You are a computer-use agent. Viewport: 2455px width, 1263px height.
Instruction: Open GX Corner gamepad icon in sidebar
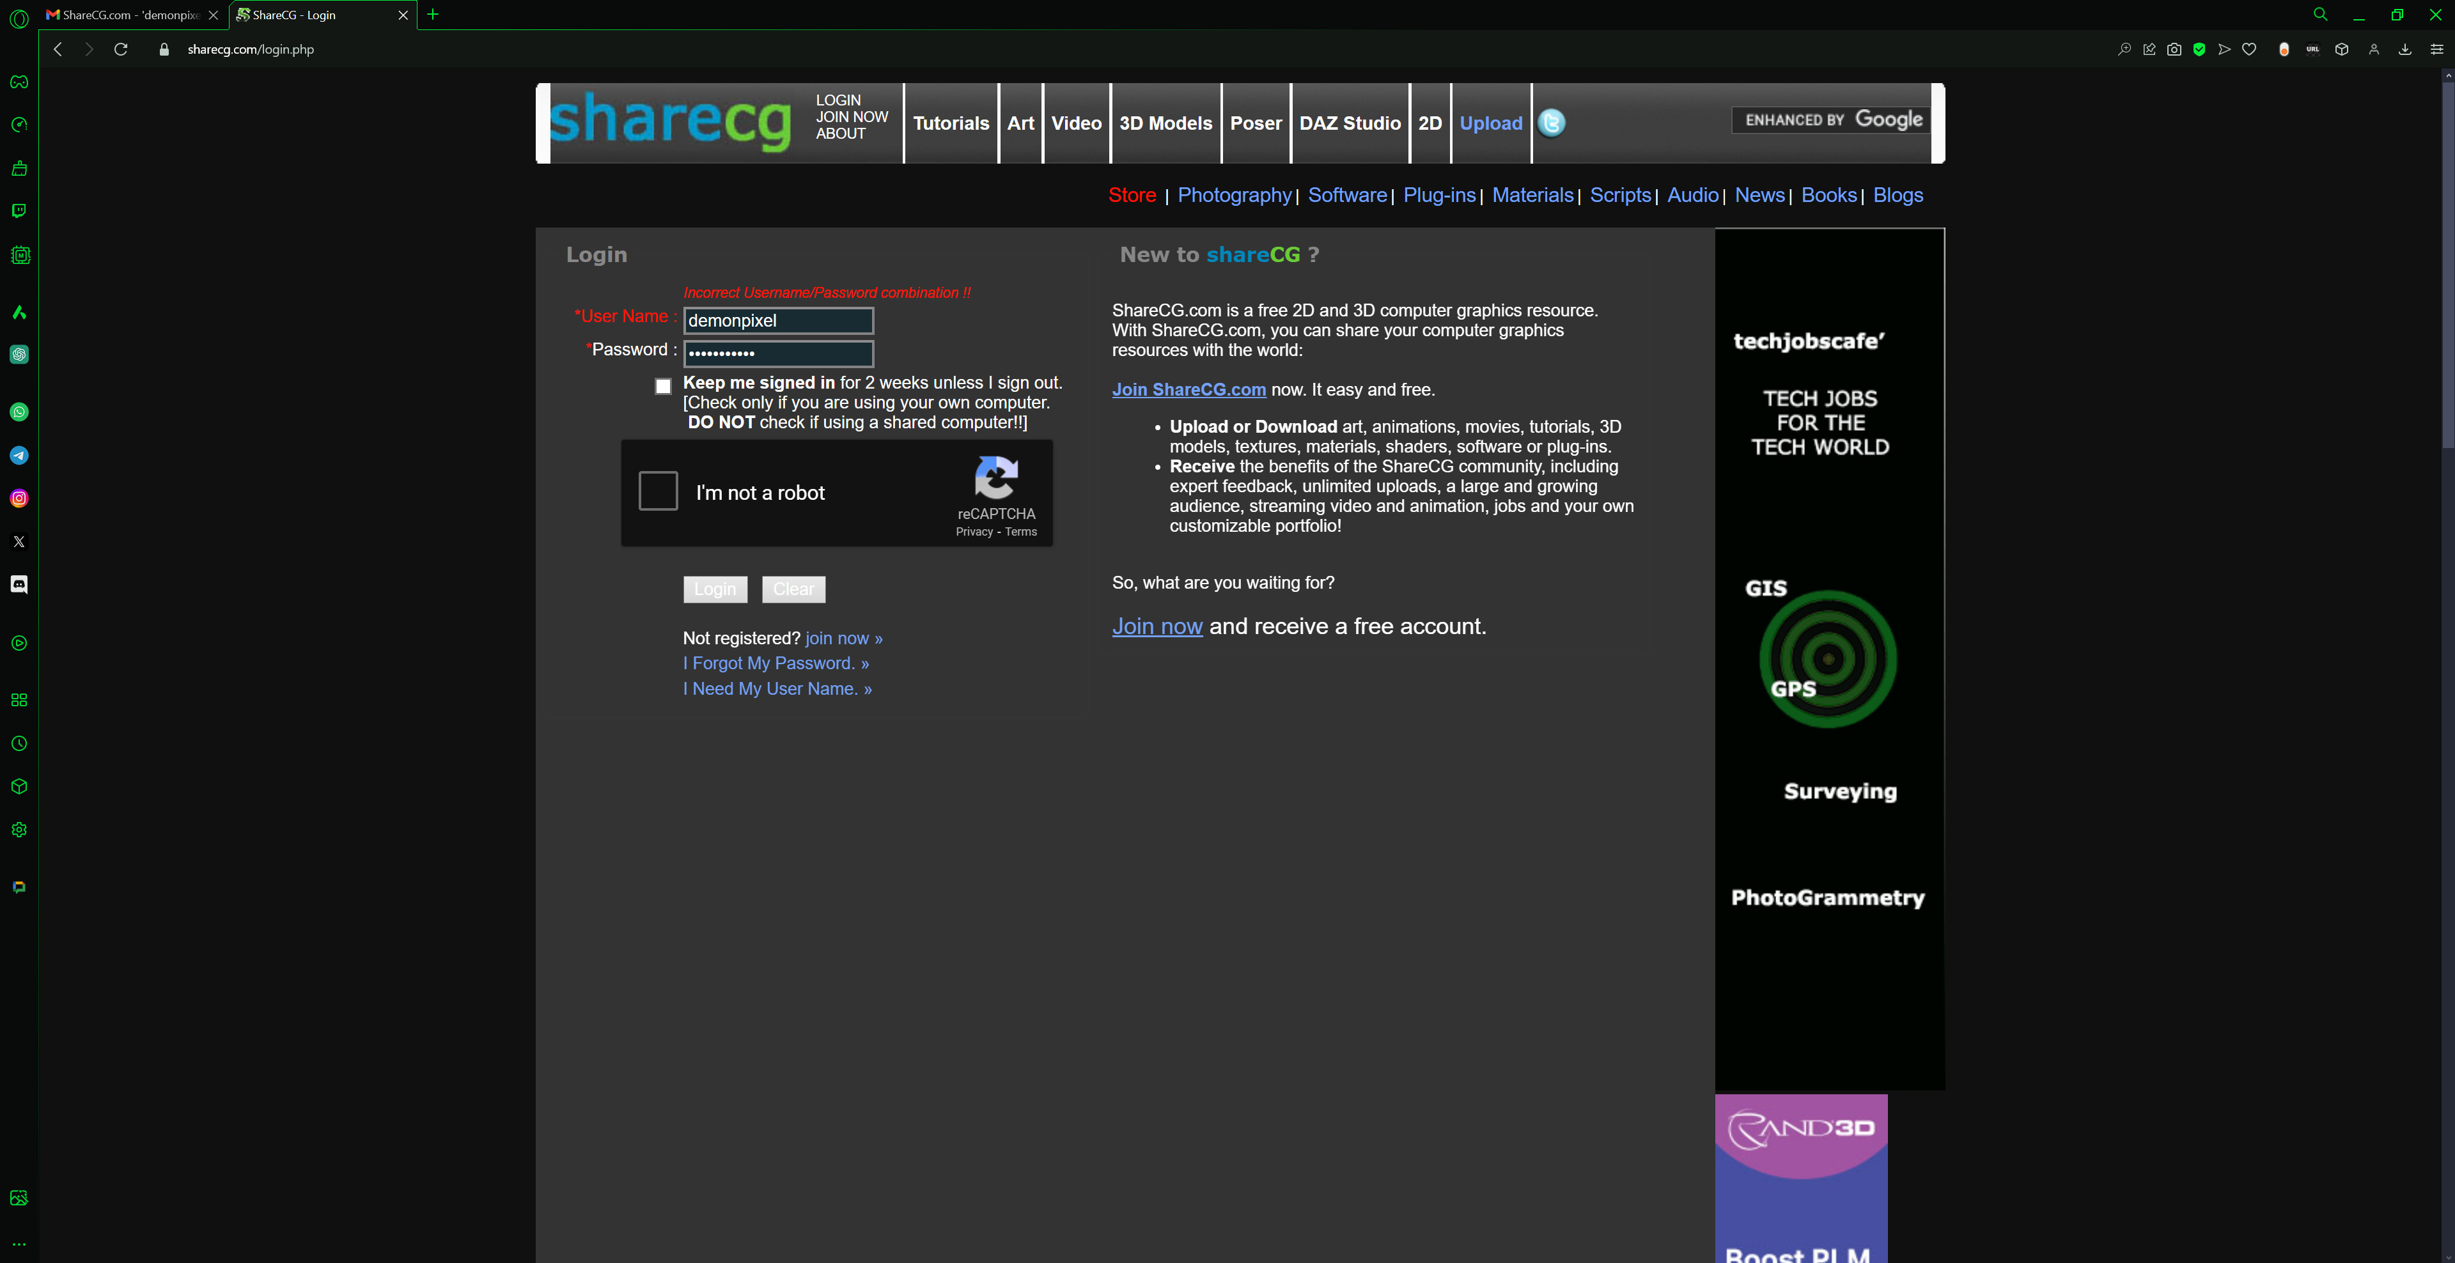click(x=19, y=82)
